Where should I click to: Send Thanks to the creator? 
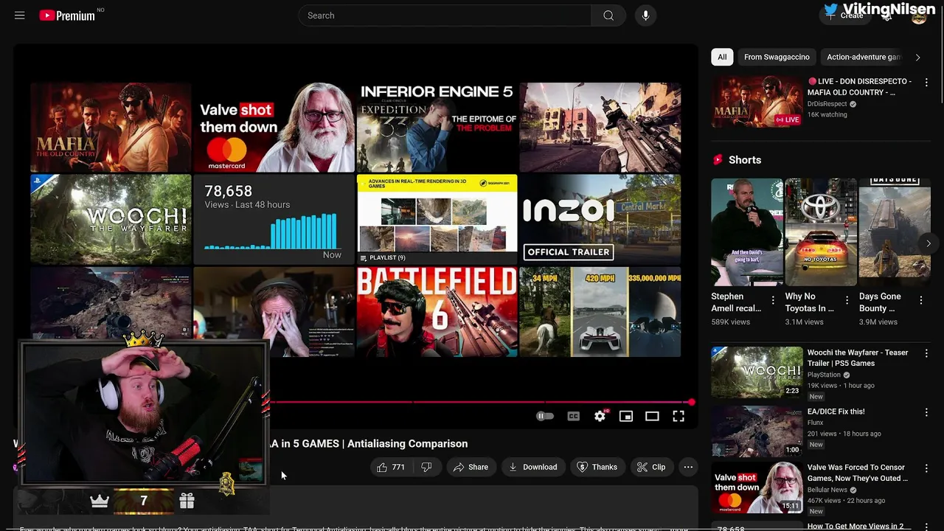[x=597, y=467]
